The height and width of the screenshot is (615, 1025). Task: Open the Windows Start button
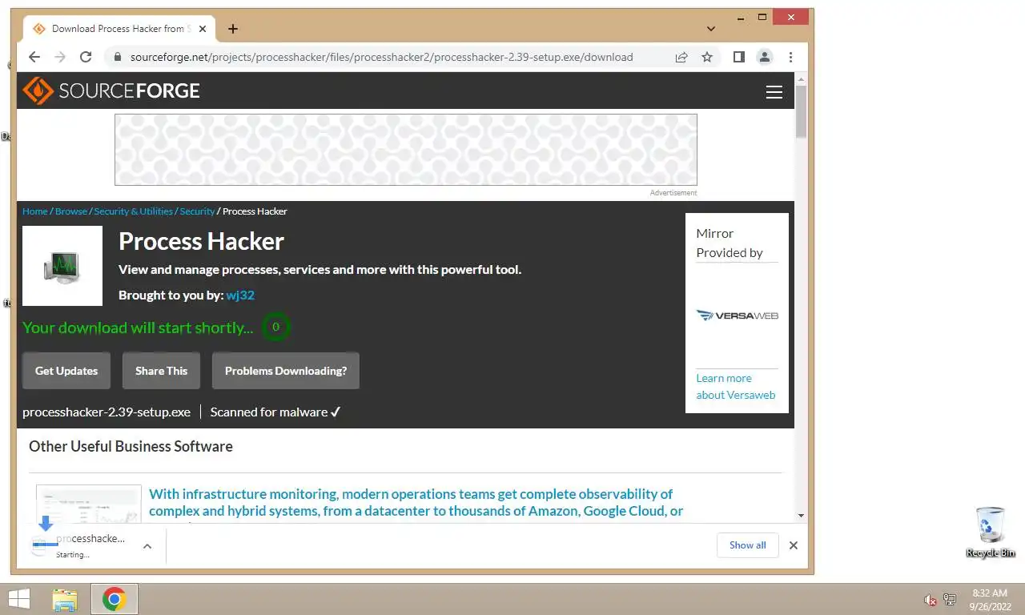pyautogui.click(x=18, y=598)
